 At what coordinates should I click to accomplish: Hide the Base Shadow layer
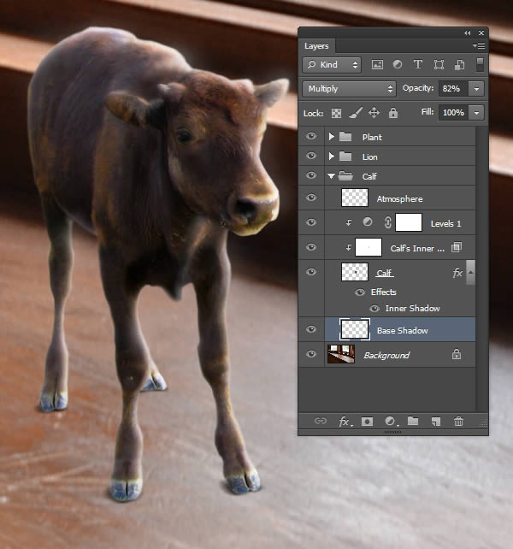(311, 329)
